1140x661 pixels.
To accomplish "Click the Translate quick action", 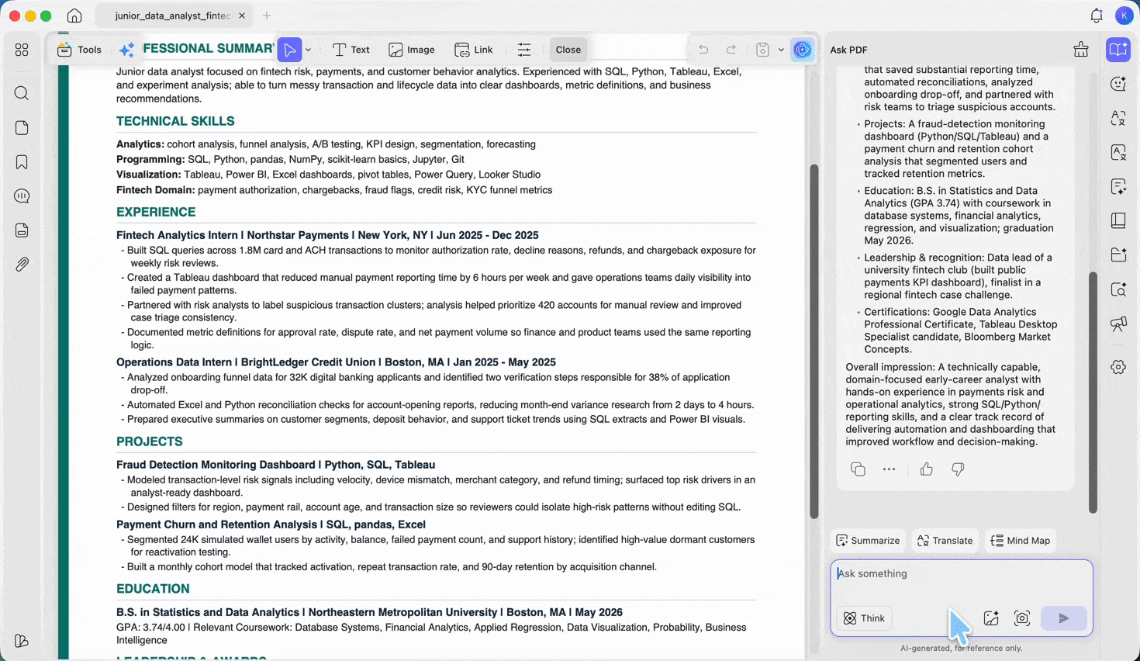I will [945, 541].
